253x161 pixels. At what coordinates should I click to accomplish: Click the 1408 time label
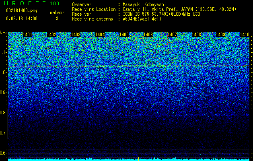(x=197, y=35)
